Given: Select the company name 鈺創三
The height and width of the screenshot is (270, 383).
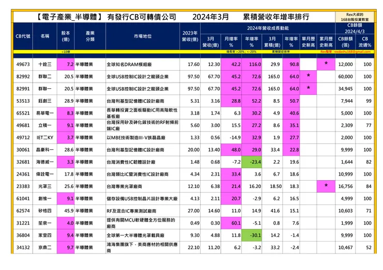Looking at the screenshot, I should click(x=45, y=101).
